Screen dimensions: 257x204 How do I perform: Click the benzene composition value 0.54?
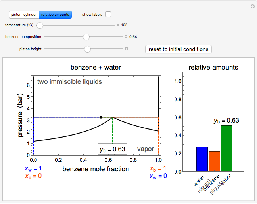tap(133, 37)
